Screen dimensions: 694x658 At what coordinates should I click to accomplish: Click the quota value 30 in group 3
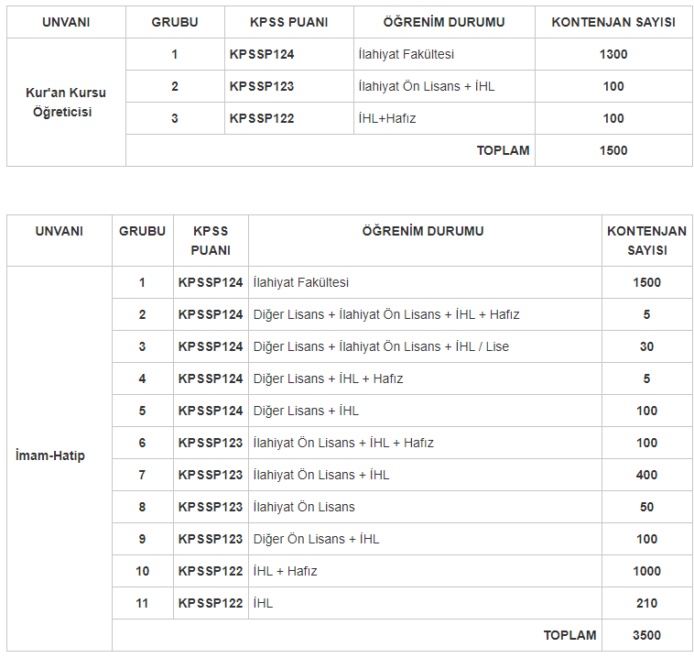pos(646,346)
